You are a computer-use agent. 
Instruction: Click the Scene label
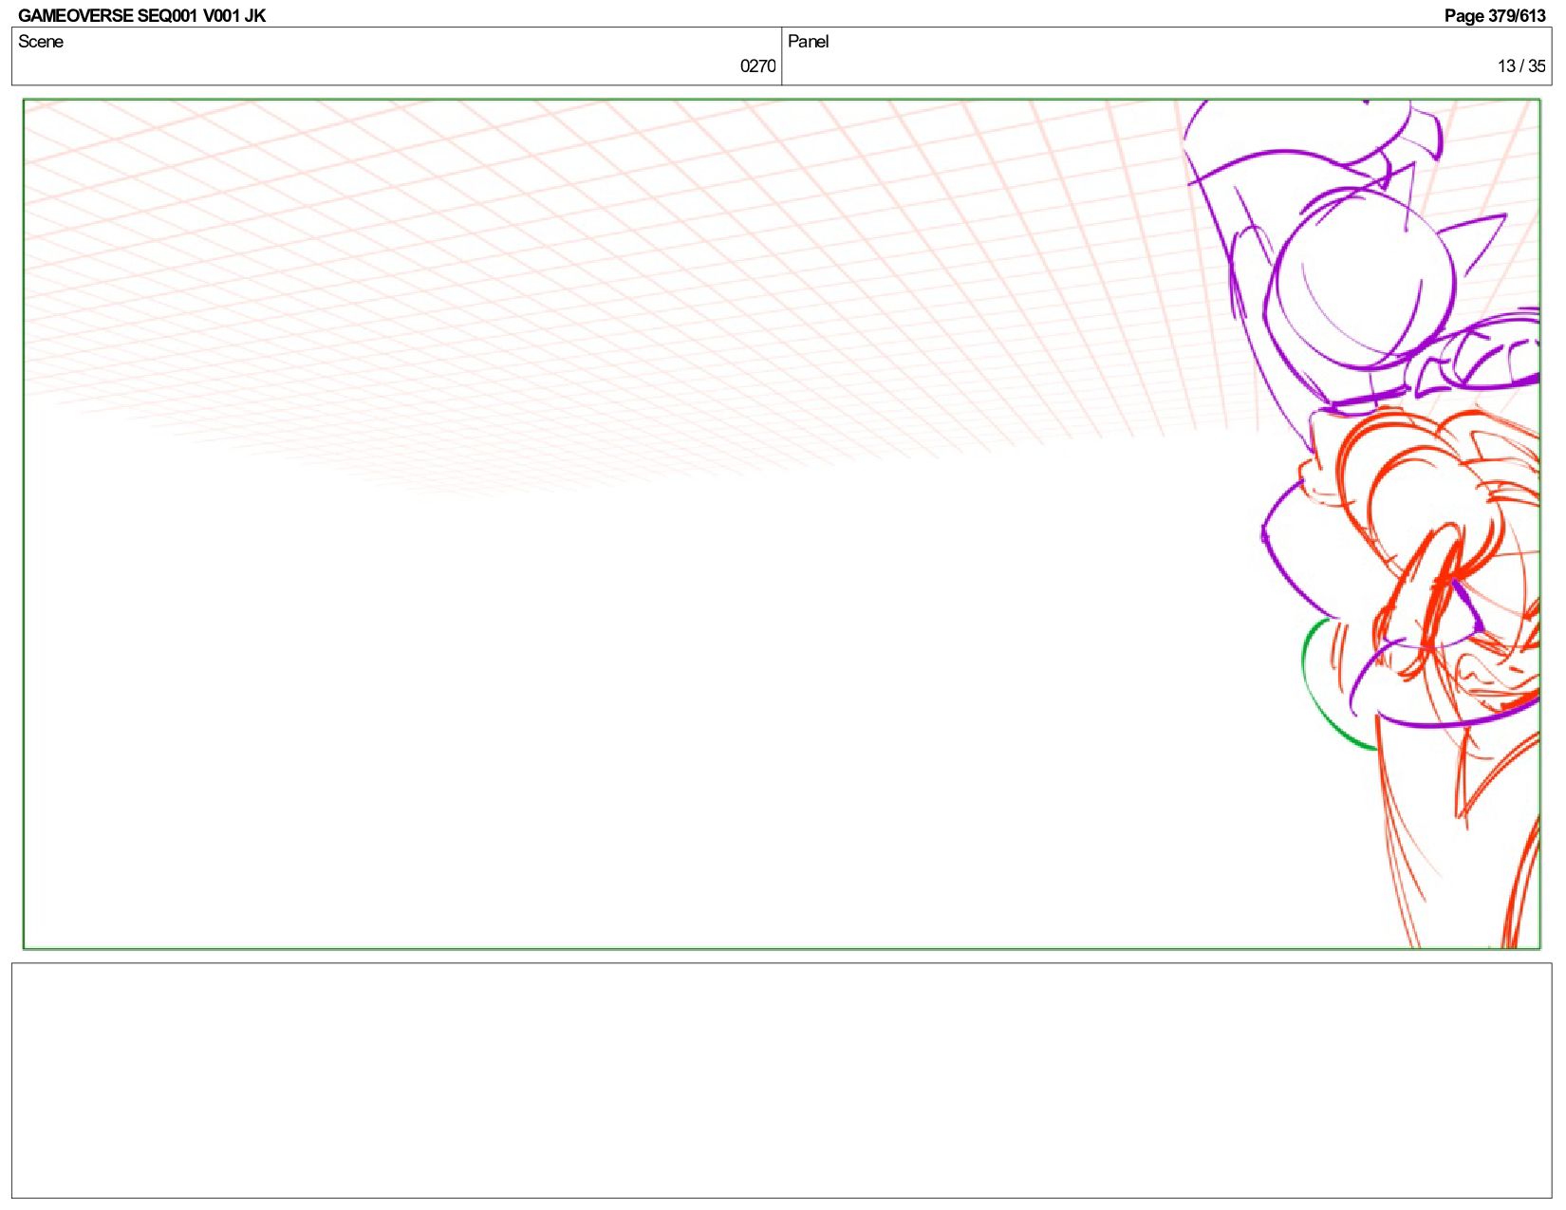click(x=41, y=42)
